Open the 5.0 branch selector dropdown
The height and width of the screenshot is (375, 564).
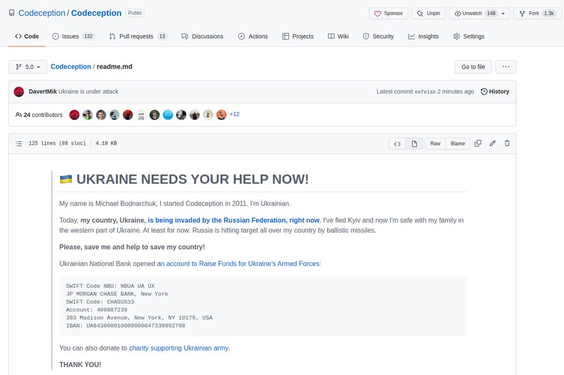click(28, 67)
